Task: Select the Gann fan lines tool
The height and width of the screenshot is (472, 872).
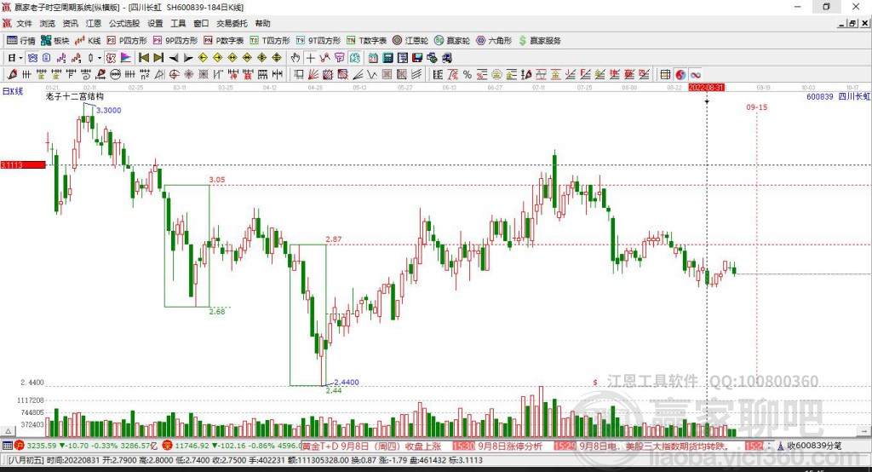Action: (x=313, y=75)
